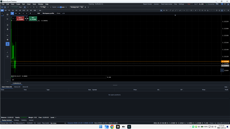
Task: Adjust the replay Speed slider
Action: tap(61, 7)
